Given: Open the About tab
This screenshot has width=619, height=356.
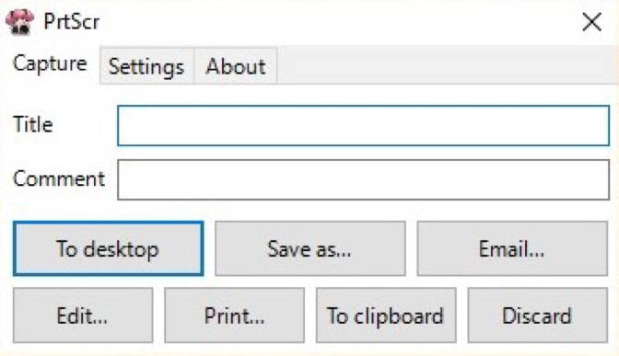Looking at the screenshot, I should pyautogui.click(x=235, y=66).
